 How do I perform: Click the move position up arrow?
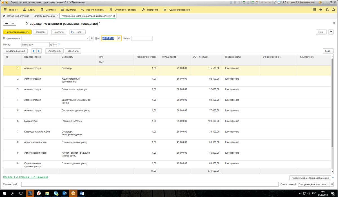point(34,51)
